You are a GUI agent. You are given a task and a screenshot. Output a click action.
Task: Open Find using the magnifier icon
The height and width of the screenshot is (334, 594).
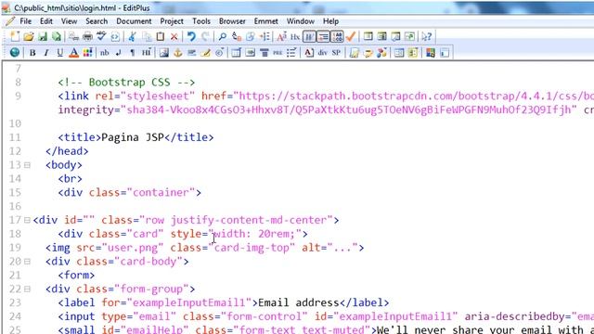coord(223,37)
